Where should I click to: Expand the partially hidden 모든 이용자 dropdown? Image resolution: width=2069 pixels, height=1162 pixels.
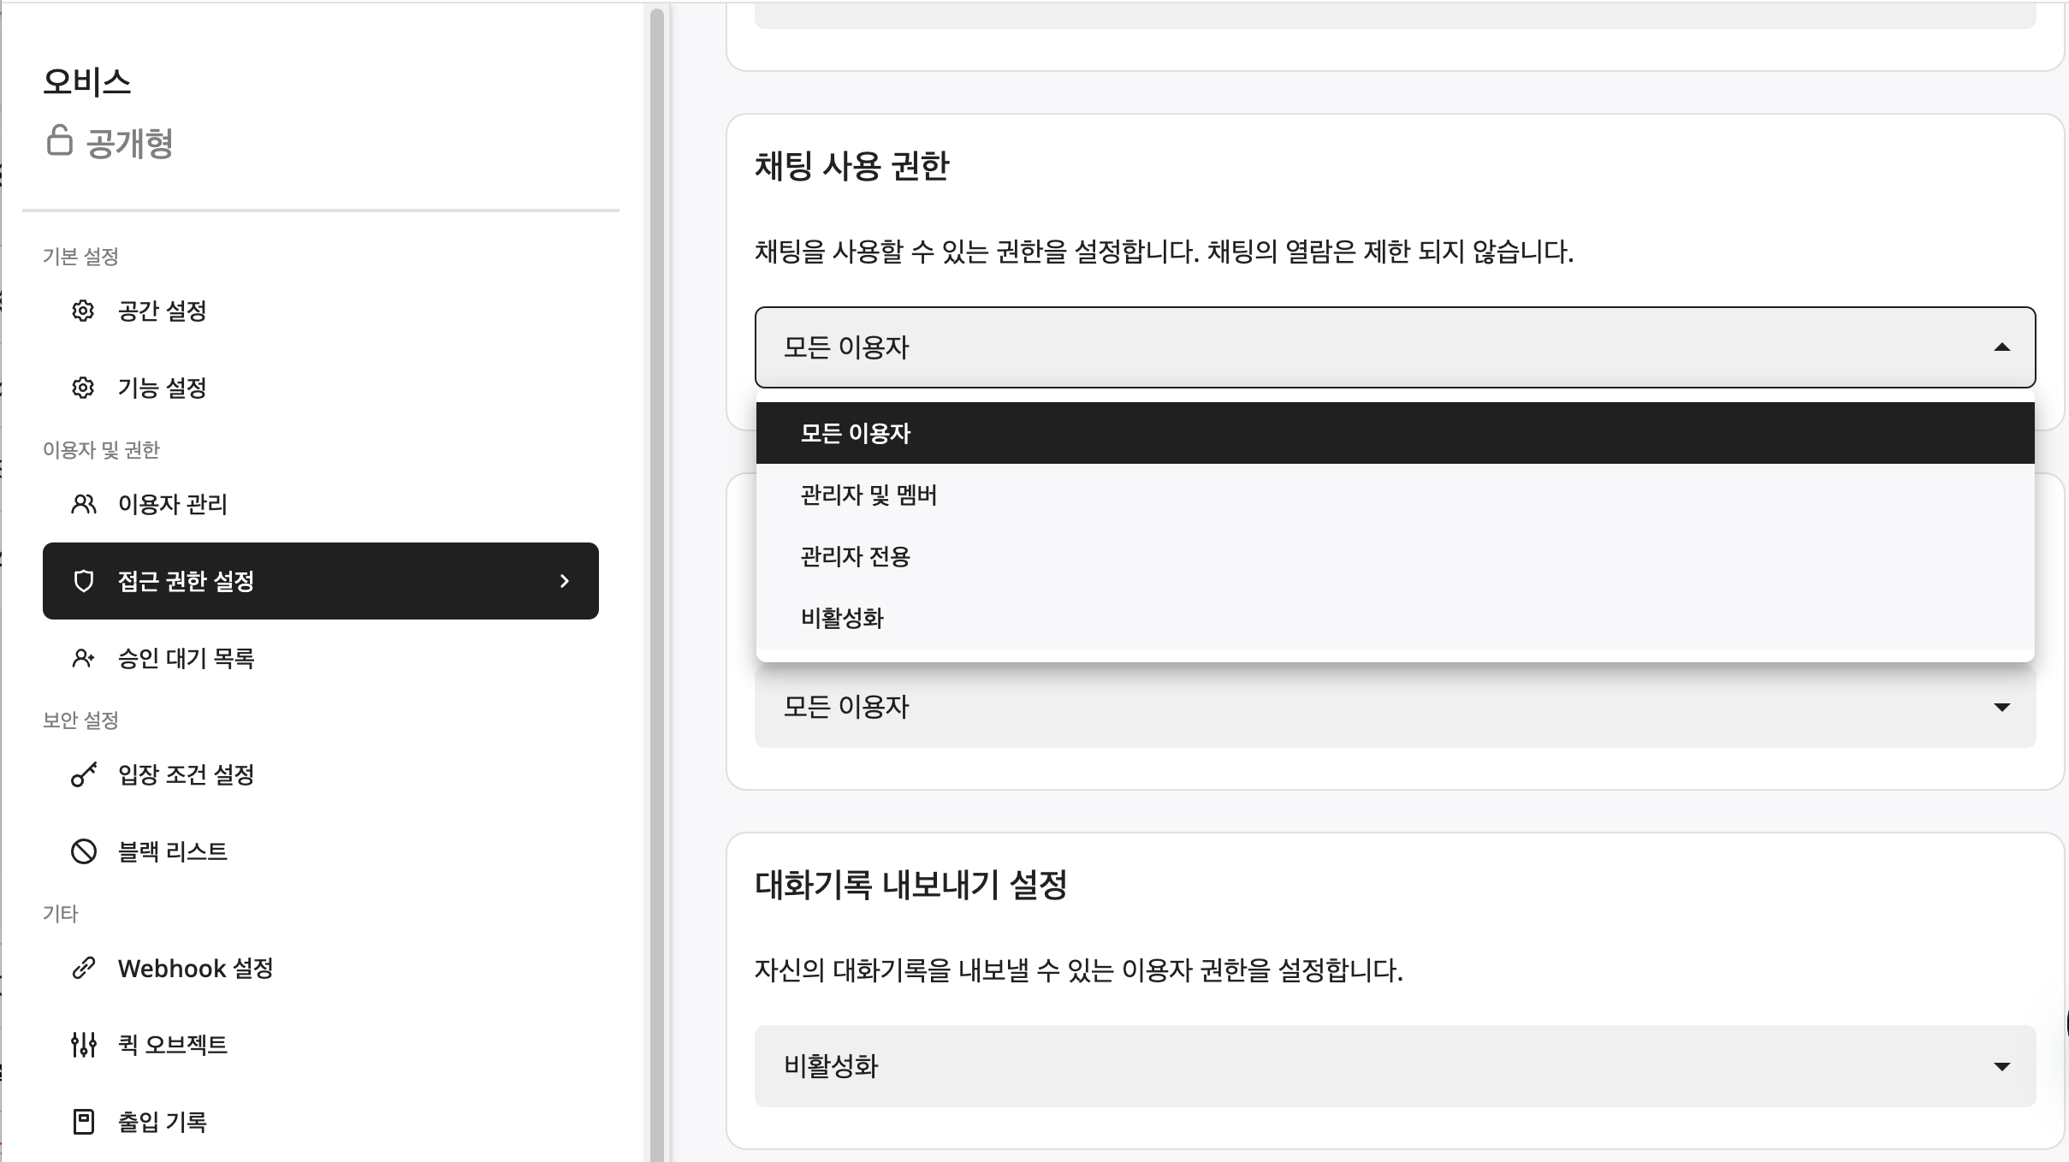tap(2001, 707)
